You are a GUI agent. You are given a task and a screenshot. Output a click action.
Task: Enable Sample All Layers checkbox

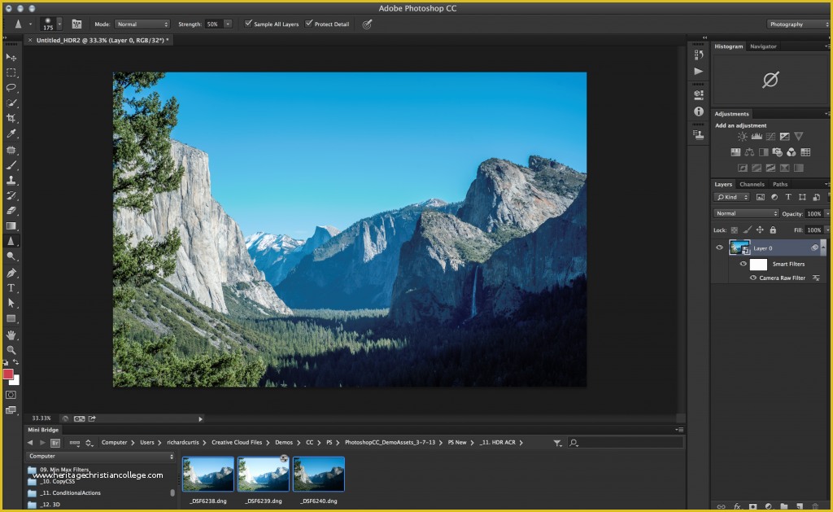click(x=248, y=24)
